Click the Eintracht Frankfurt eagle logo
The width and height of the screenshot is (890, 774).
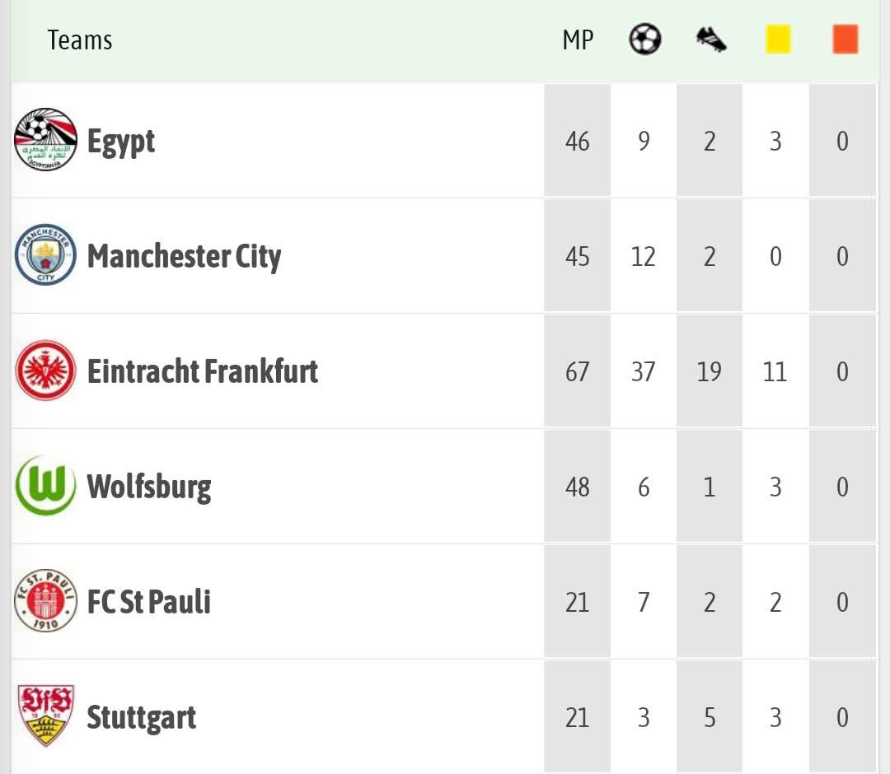46,371
